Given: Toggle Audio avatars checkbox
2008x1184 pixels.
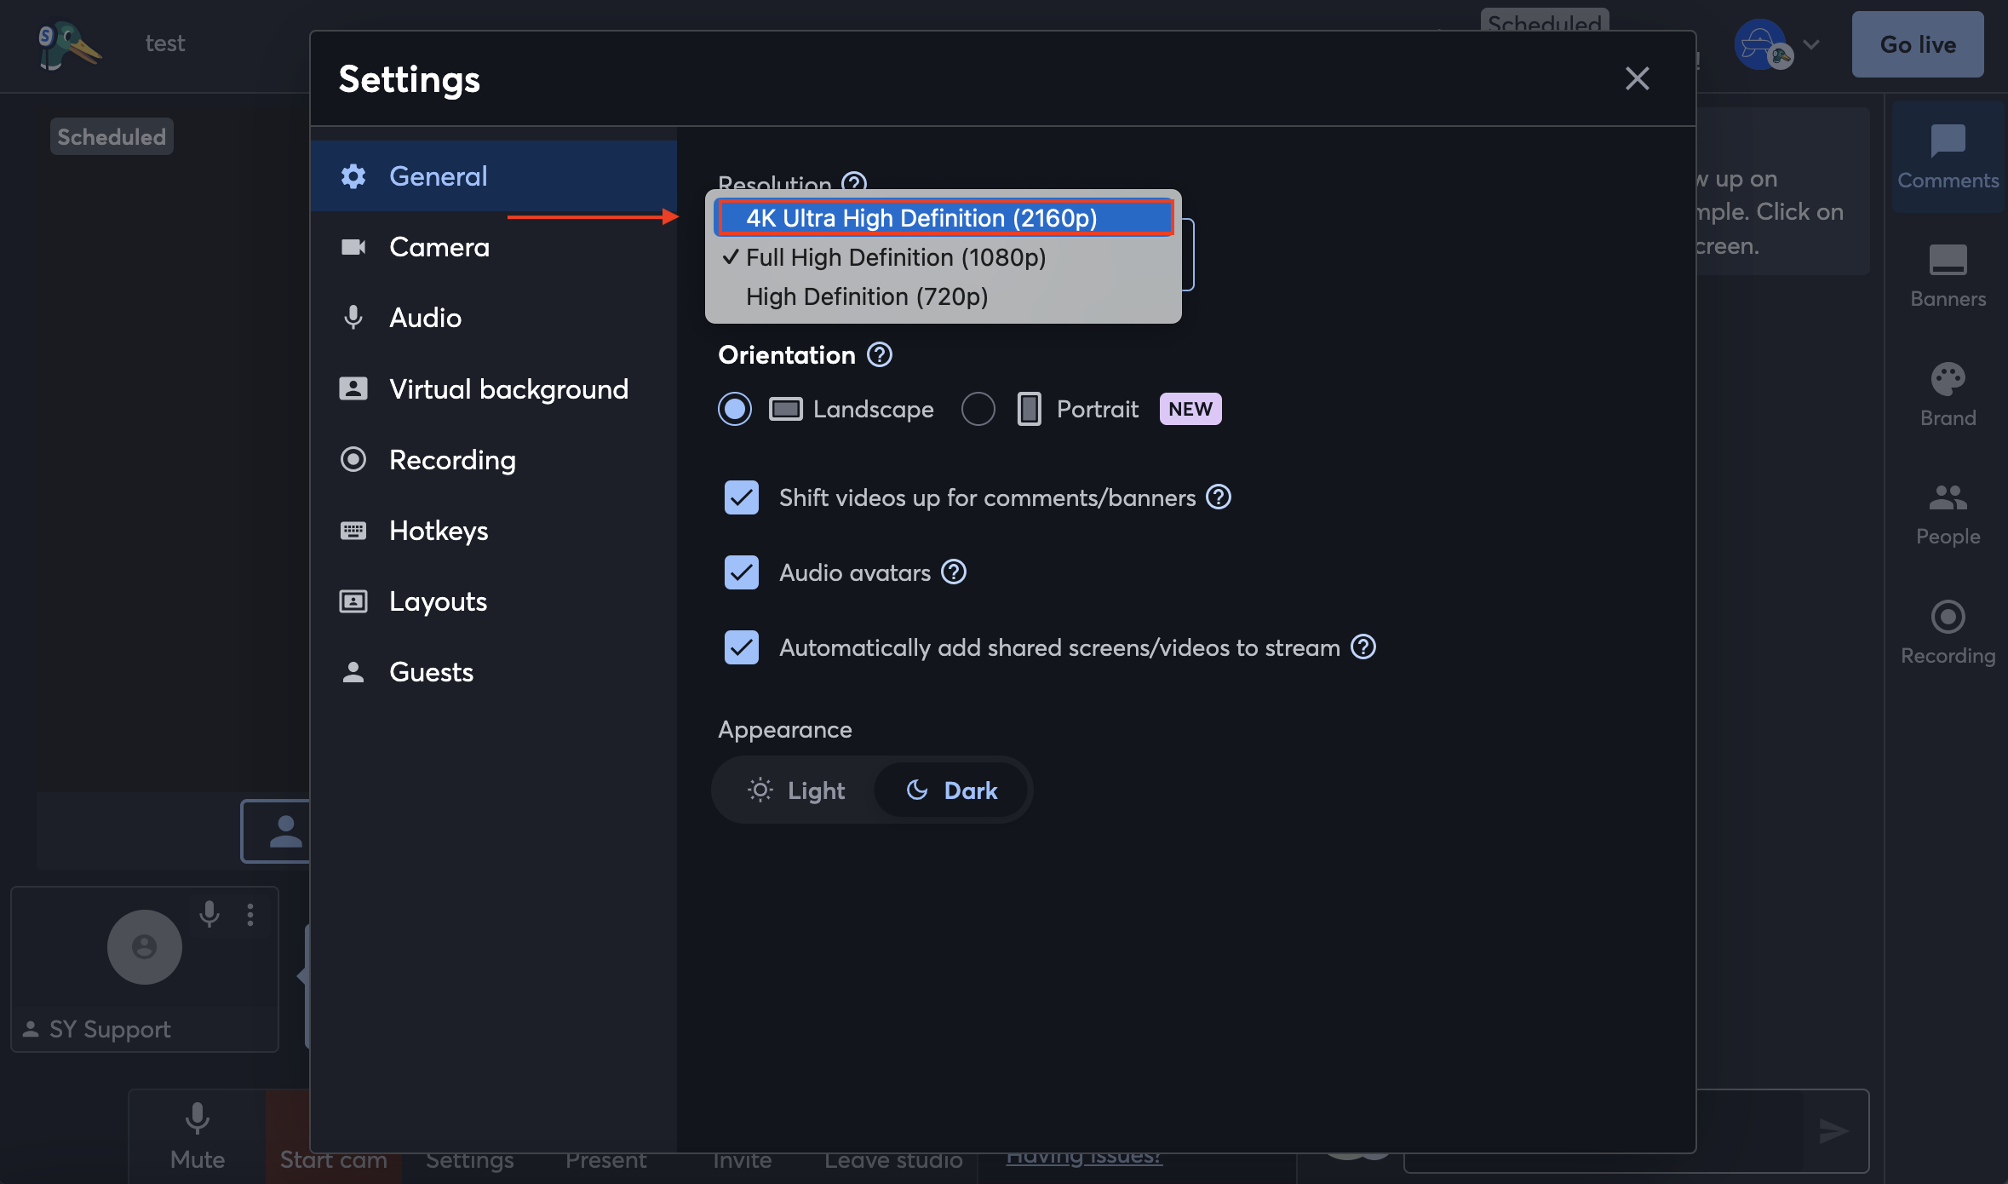Looking at the screenshot, I should 742,572.
